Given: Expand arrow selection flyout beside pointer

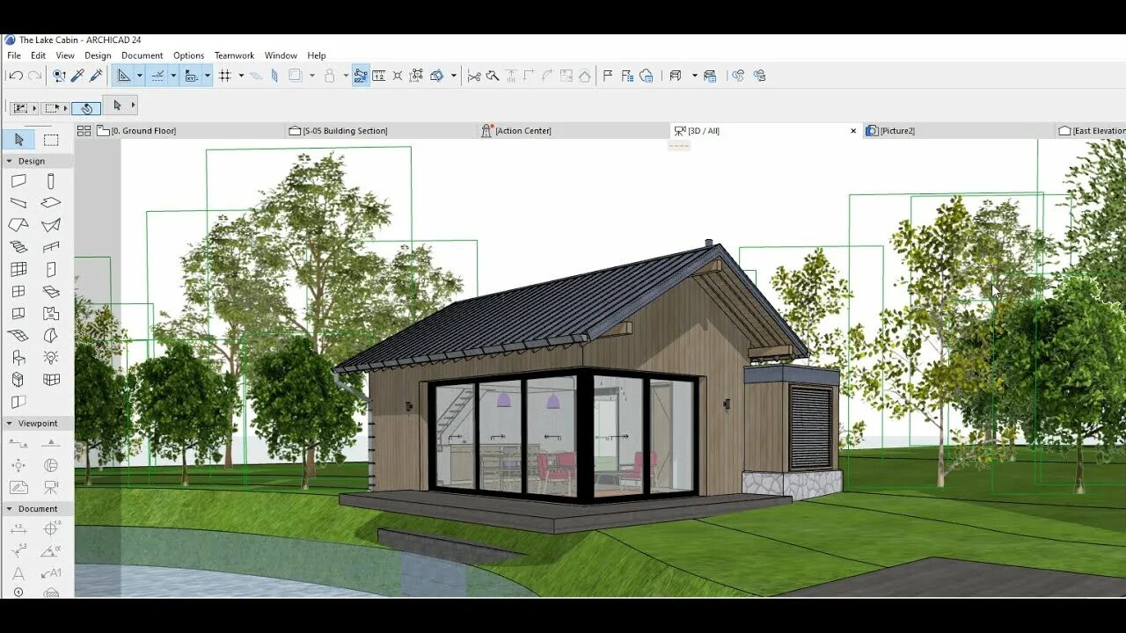Looking at the screenshot, I should (x=134, y=105).
